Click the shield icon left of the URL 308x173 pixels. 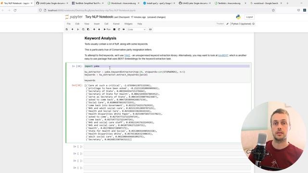pos(40,10)
